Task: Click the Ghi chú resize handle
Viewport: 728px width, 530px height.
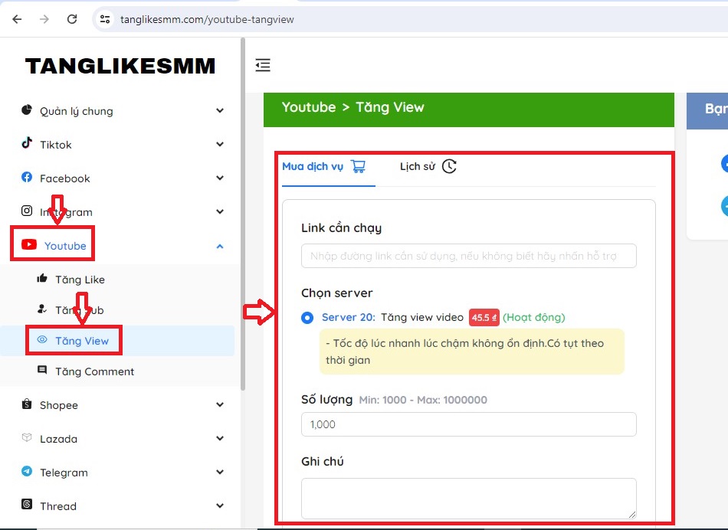Action: tap(632, 514)
